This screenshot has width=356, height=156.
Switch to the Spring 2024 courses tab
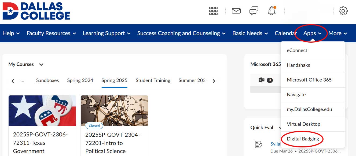coord(80,80)
